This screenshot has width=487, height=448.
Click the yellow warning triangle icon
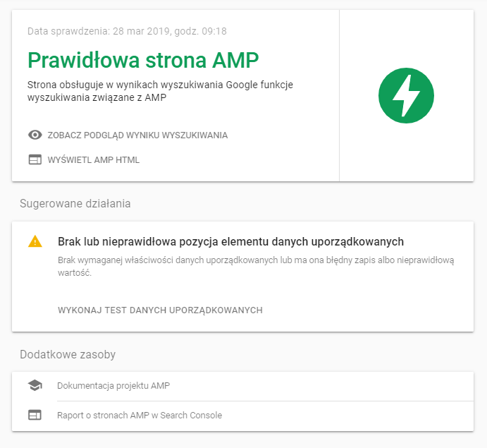point(35,241)
